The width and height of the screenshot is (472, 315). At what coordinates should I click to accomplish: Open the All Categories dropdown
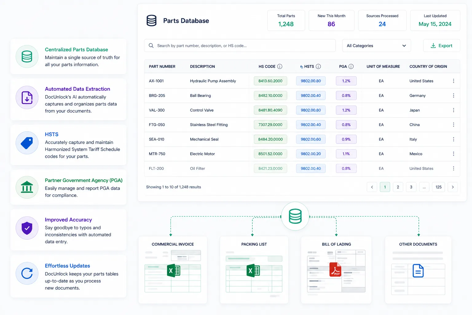point(376,46)
